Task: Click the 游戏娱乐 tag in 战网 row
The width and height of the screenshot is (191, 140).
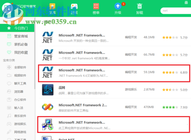Action: click(x=131, y=89)
